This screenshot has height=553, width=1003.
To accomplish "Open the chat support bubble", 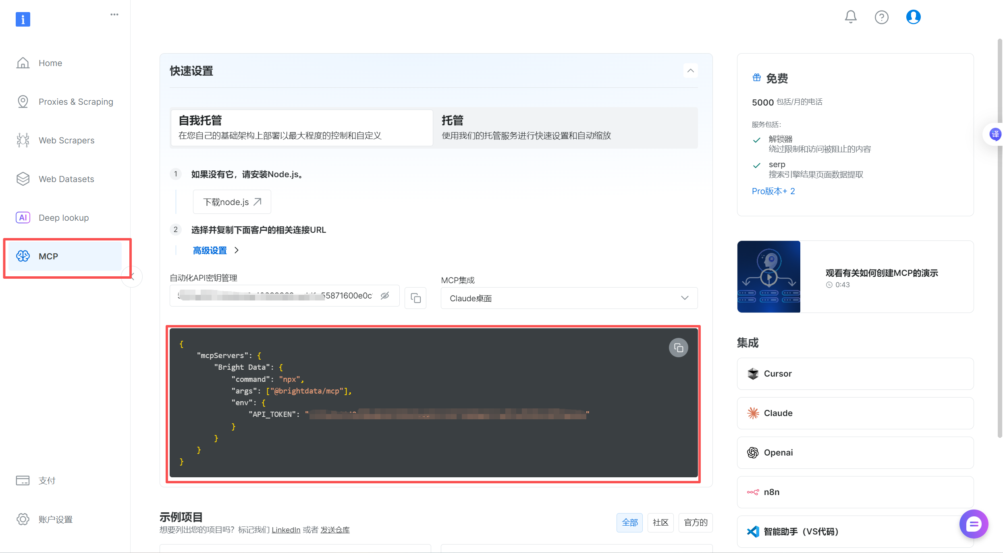I will pos(974,524).
